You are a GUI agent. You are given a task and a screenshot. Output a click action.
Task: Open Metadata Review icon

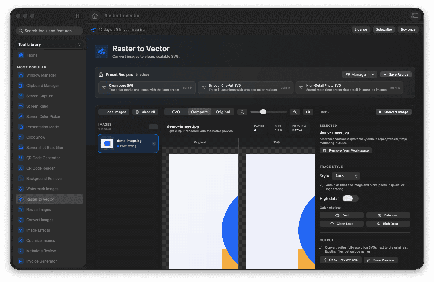21,251
